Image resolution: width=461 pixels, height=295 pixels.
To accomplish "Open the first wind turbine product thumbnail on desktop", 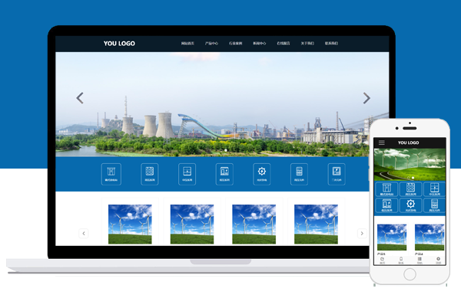I will pos(130,224).
